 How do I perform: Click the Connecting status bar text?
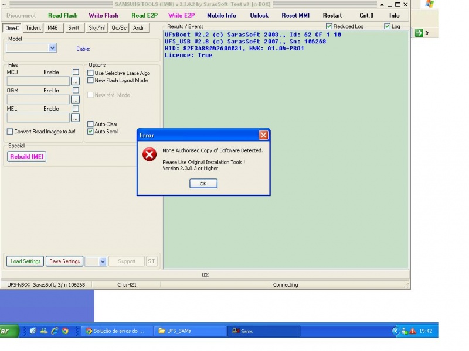point(286,285)
